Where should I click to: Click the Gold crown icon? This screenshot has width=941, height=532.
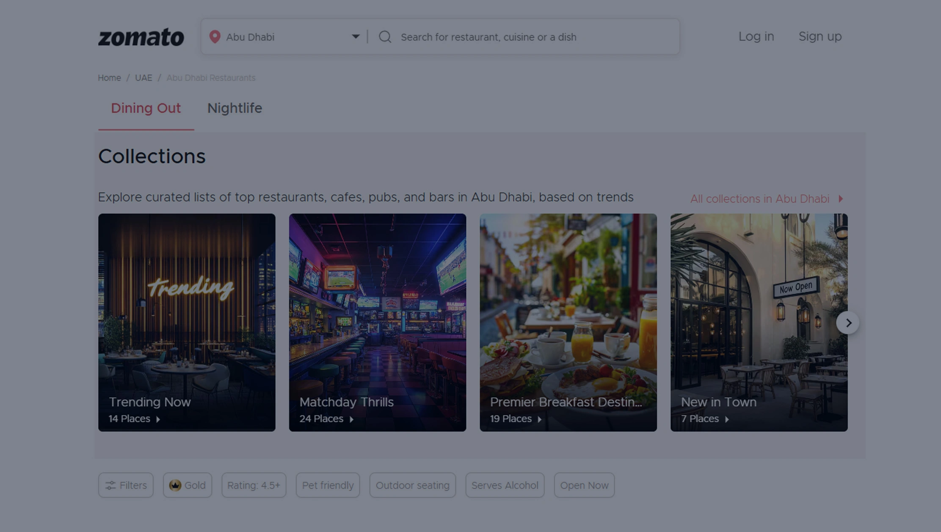click(176, 485)
